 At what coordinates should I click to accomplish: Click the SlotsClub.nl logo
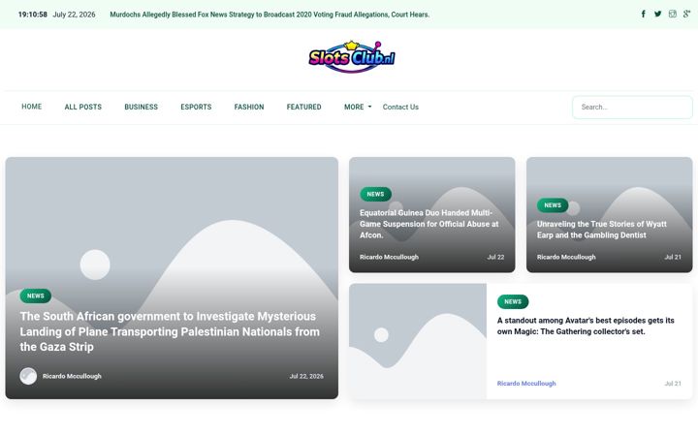352,57
